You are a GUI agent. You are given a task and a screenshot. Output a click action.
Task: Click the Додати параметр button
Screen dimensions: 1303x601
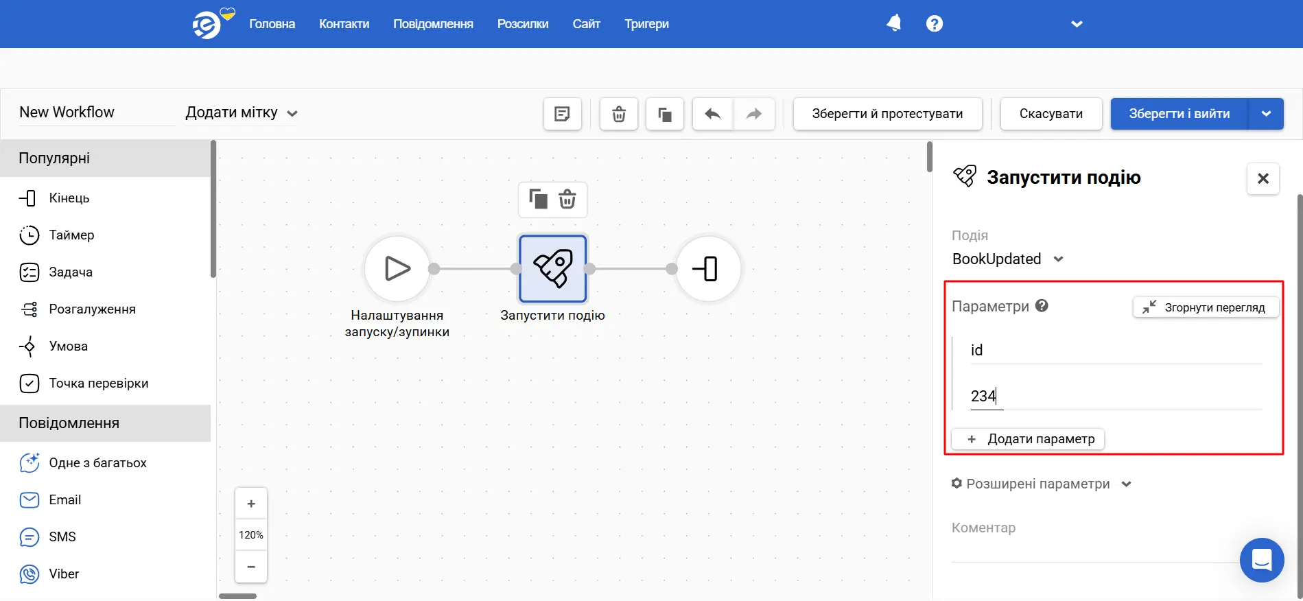(x=1028, y=439)
